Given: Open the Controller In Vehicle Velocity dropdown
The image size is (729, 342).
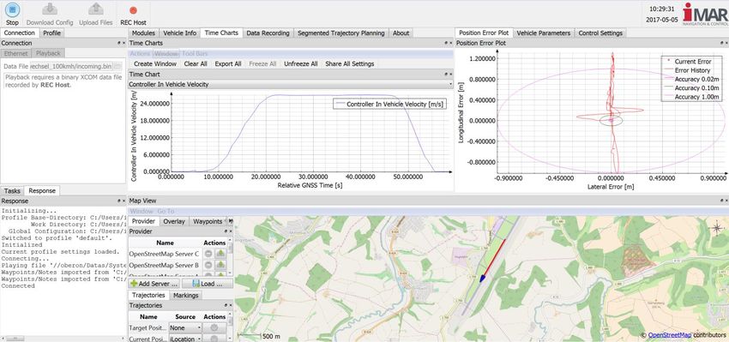Looking at the screenshot, I should coord(290,84).
